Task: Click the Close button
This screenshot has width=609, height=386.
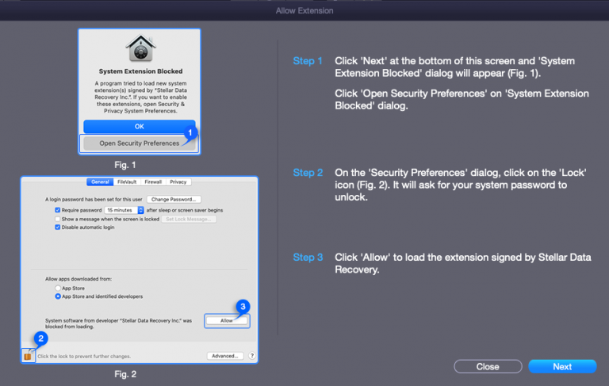Action: (488, 367)
